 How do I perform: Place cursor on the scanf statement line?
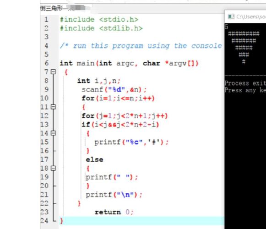(114, 89)
